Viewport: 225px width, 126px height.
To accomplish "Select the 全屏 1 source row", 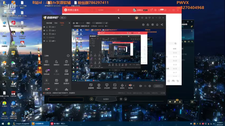I will [x=57, y=41].
